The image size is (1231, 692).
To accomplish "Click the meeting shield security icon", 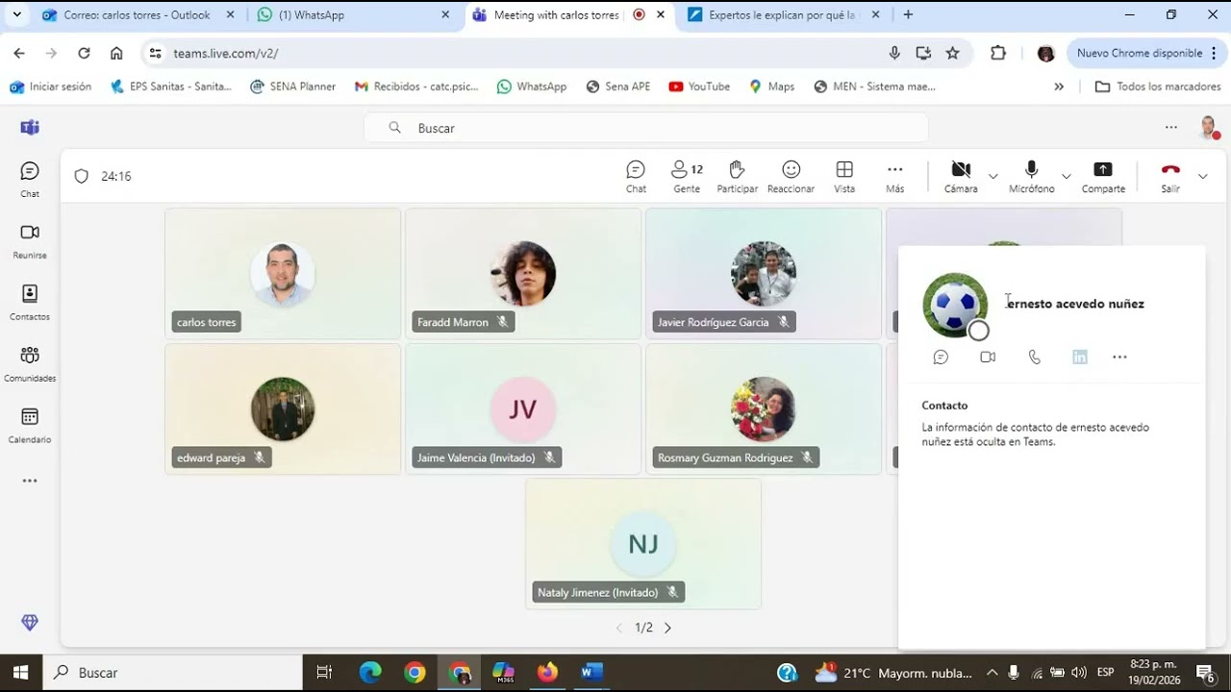I will pyautogui.click(x=82, y=176).
